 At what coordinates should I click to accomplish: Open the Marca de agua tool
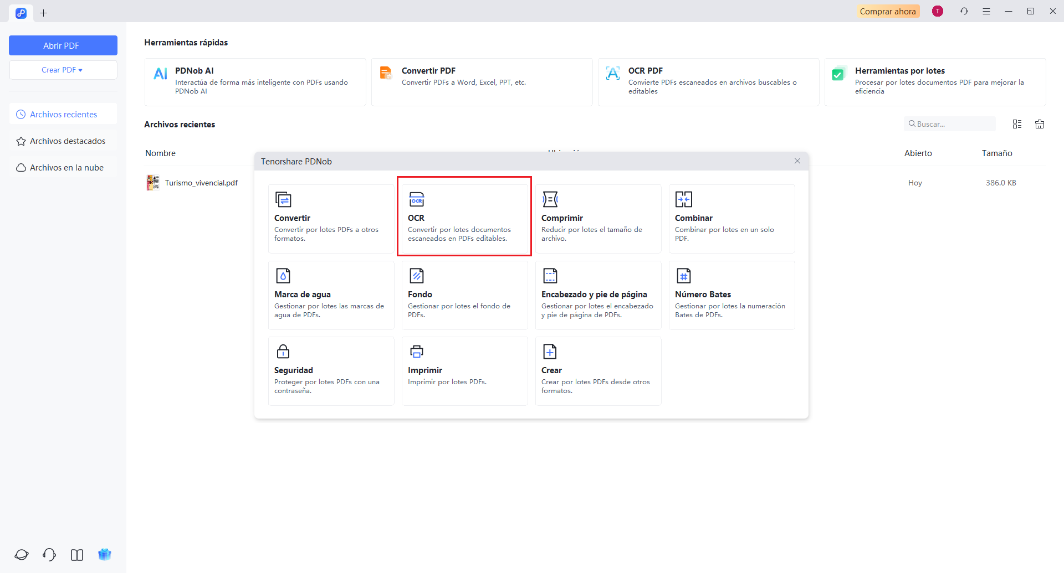[x=331, y=295]
